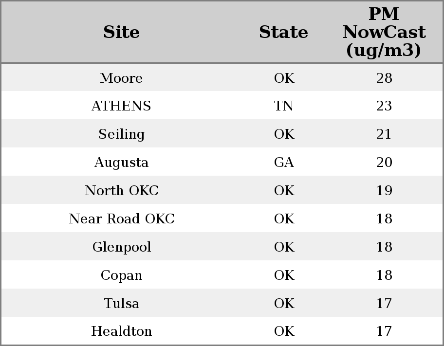444x346 pixels.
Task: Click the TN state cell
Action: pos(284,106)
